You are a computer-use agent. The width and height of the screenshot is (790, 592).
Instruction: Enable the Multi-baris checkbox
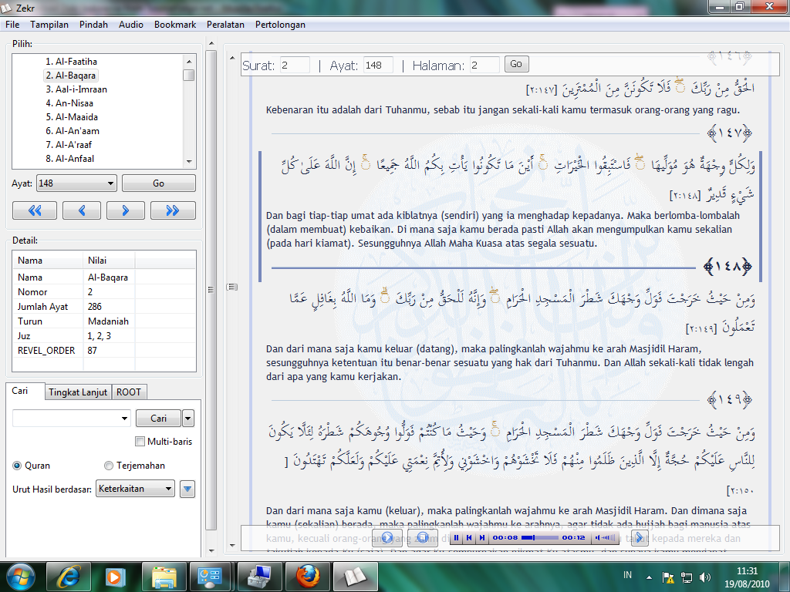(x=140, y=442)
